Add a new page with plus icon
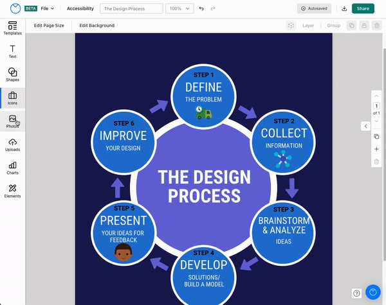The image size is (386, 305). 376,149
